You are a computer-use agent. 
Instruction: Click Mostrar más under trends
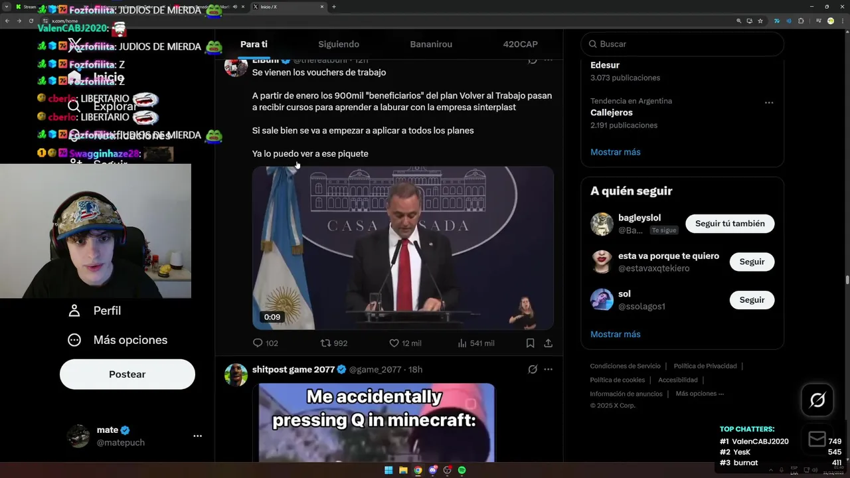[616, 152]
